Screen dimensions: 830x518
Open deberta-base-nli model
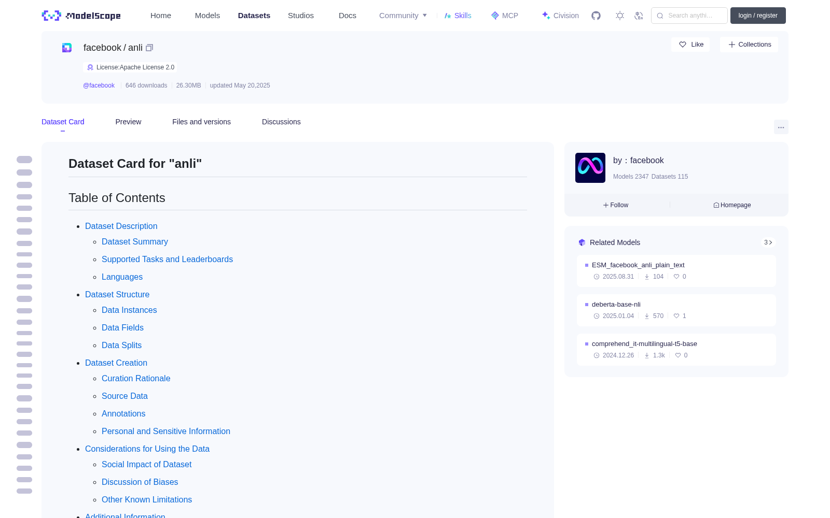(616, 305)
